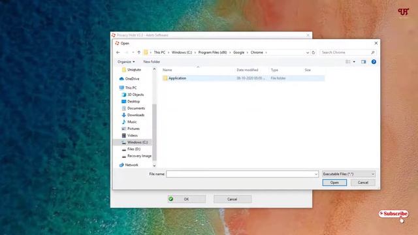Create a New folder
Screen dimensions: 418x235
152,62
